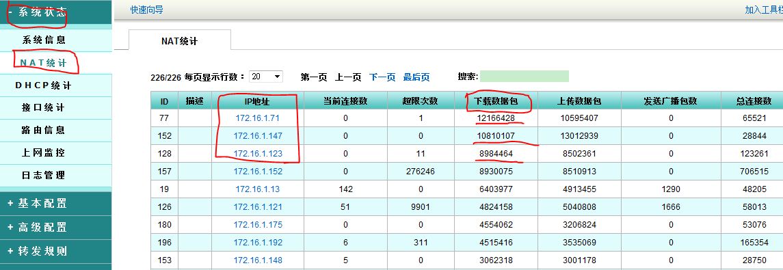The image size is (783, 270).
Task: Open IP link 172.16.1.192
Action: [258, 243]
